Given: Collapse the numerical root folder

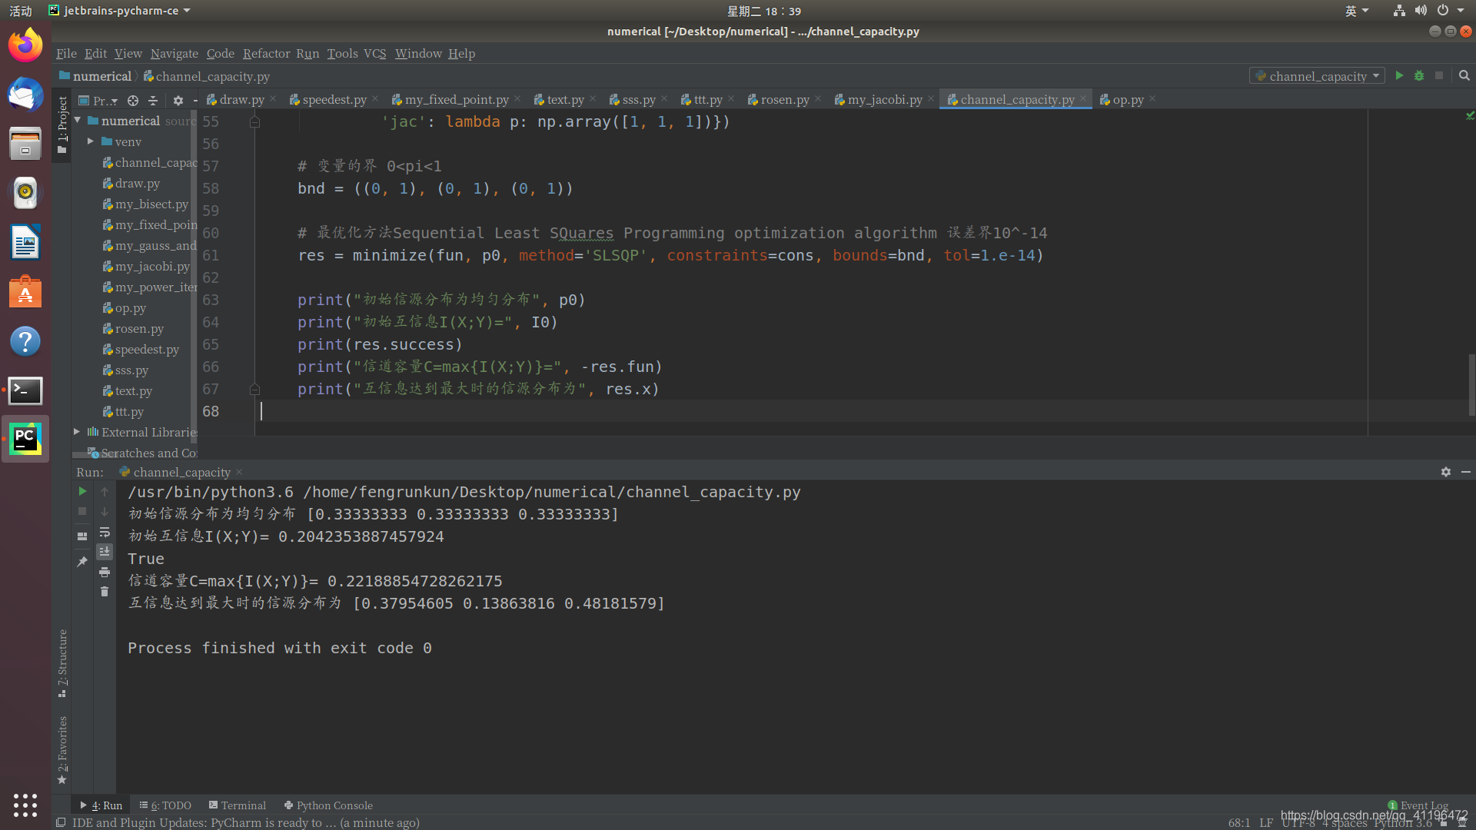Looking at the screenshot, I should [78, 121].
